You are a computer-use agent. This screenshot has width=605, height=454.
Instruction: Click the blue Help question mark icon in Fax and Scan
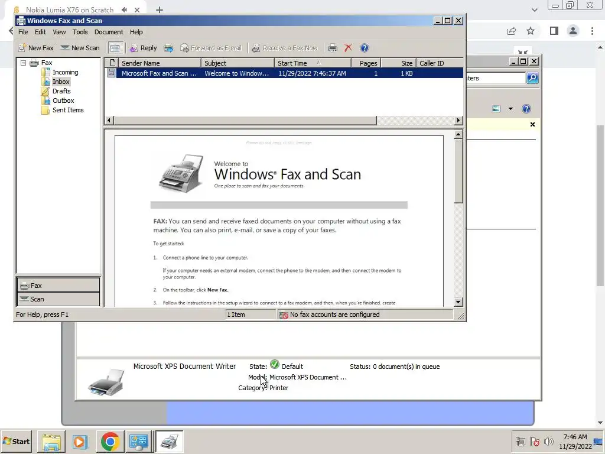(364, 48)
